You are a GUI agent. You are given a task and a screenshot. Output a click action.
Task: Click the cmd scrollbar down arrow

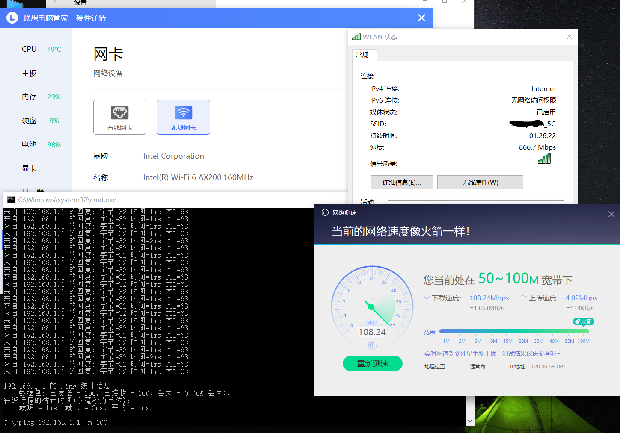pos(470,421)
